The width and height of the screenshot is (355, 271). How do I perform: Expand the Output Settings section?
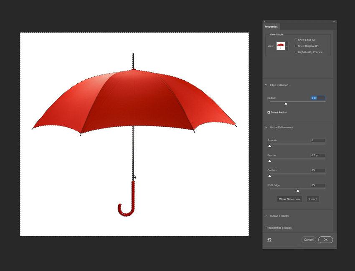[266, 216]
